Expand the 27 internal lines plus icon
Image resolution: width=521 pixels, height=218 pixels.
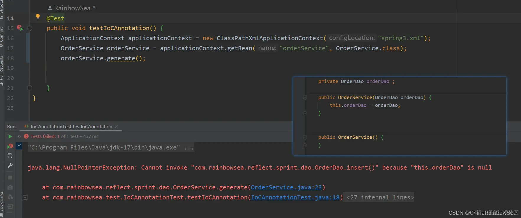tap(25, 197)
